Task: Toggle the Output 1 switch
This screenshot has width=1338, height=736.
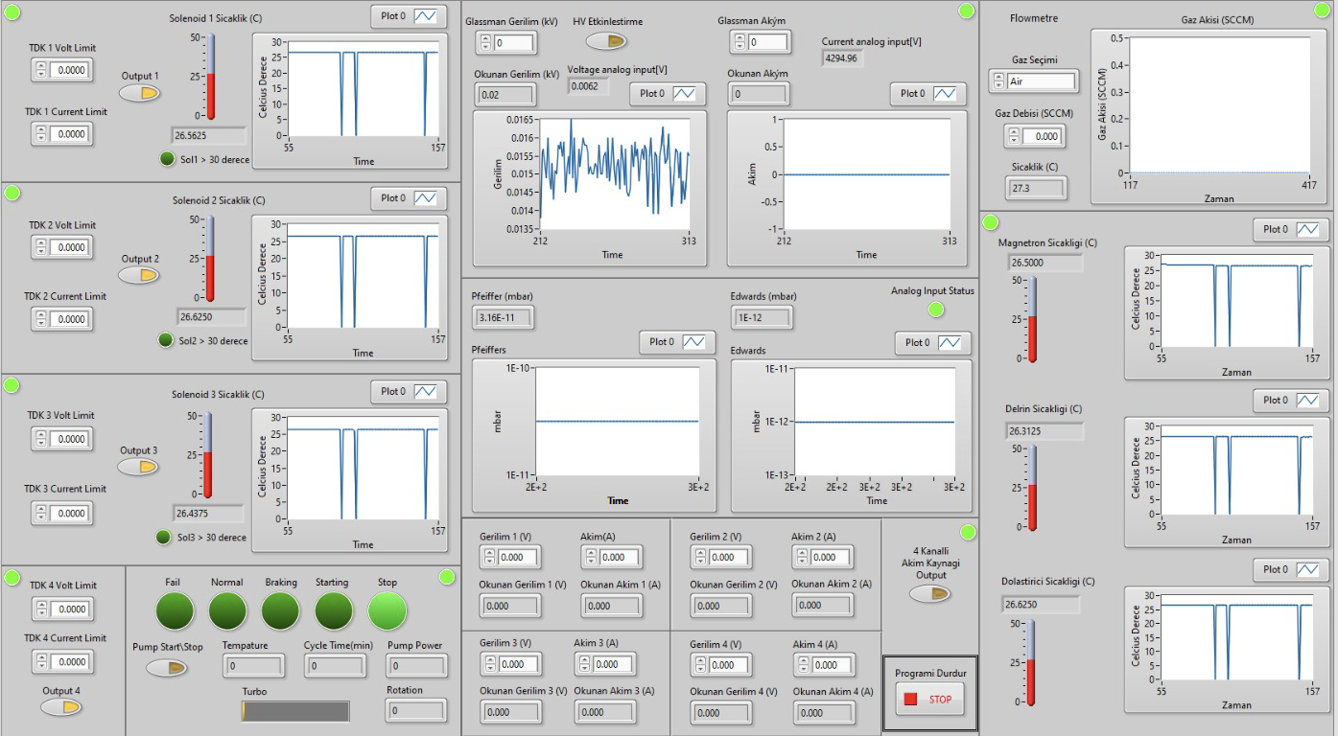Action: pos(140,93)
